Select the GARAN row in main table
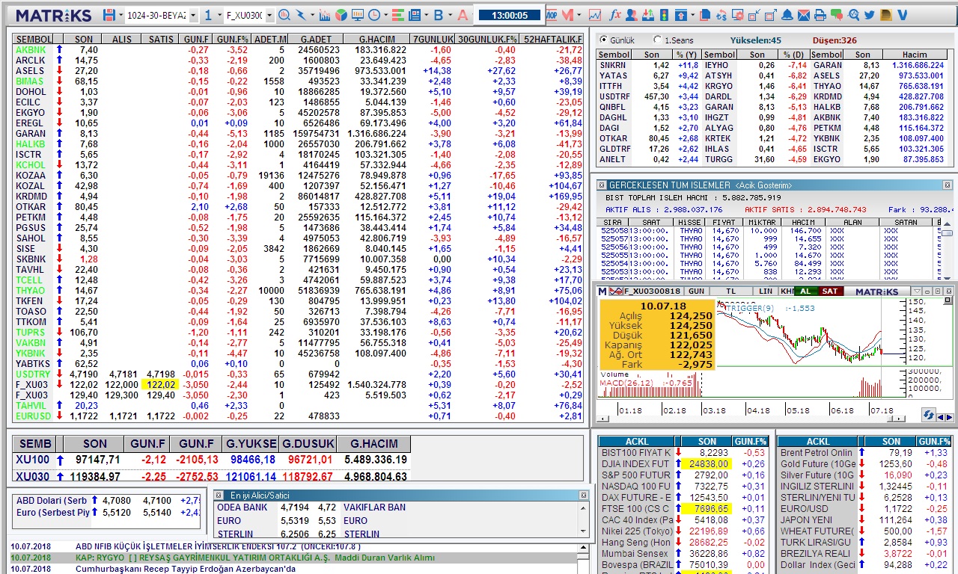 tap(299, 134)
